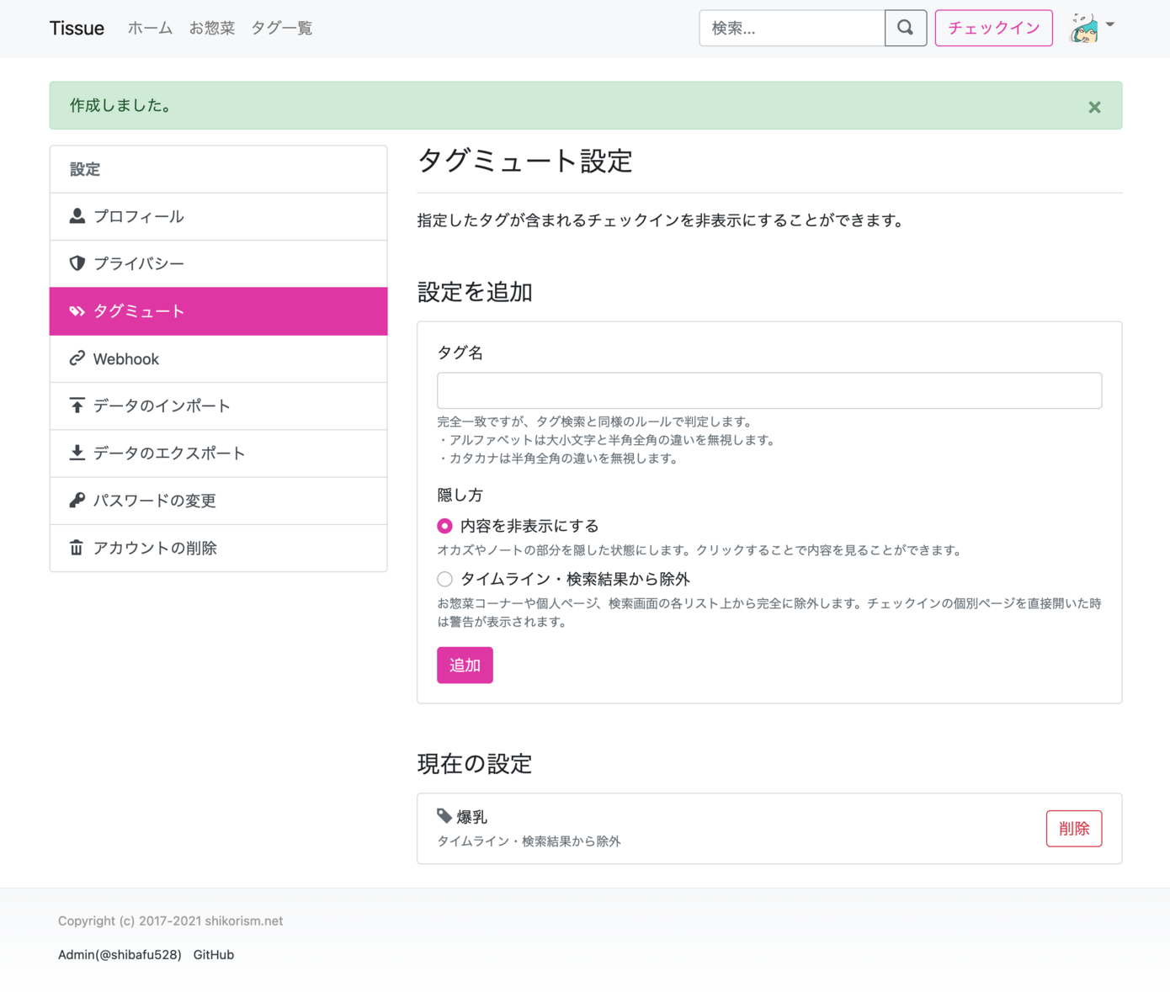Delete the 爆乳 mute setting
Image resolution: width=1170 pixels, height=992 pixels.
1073,829
